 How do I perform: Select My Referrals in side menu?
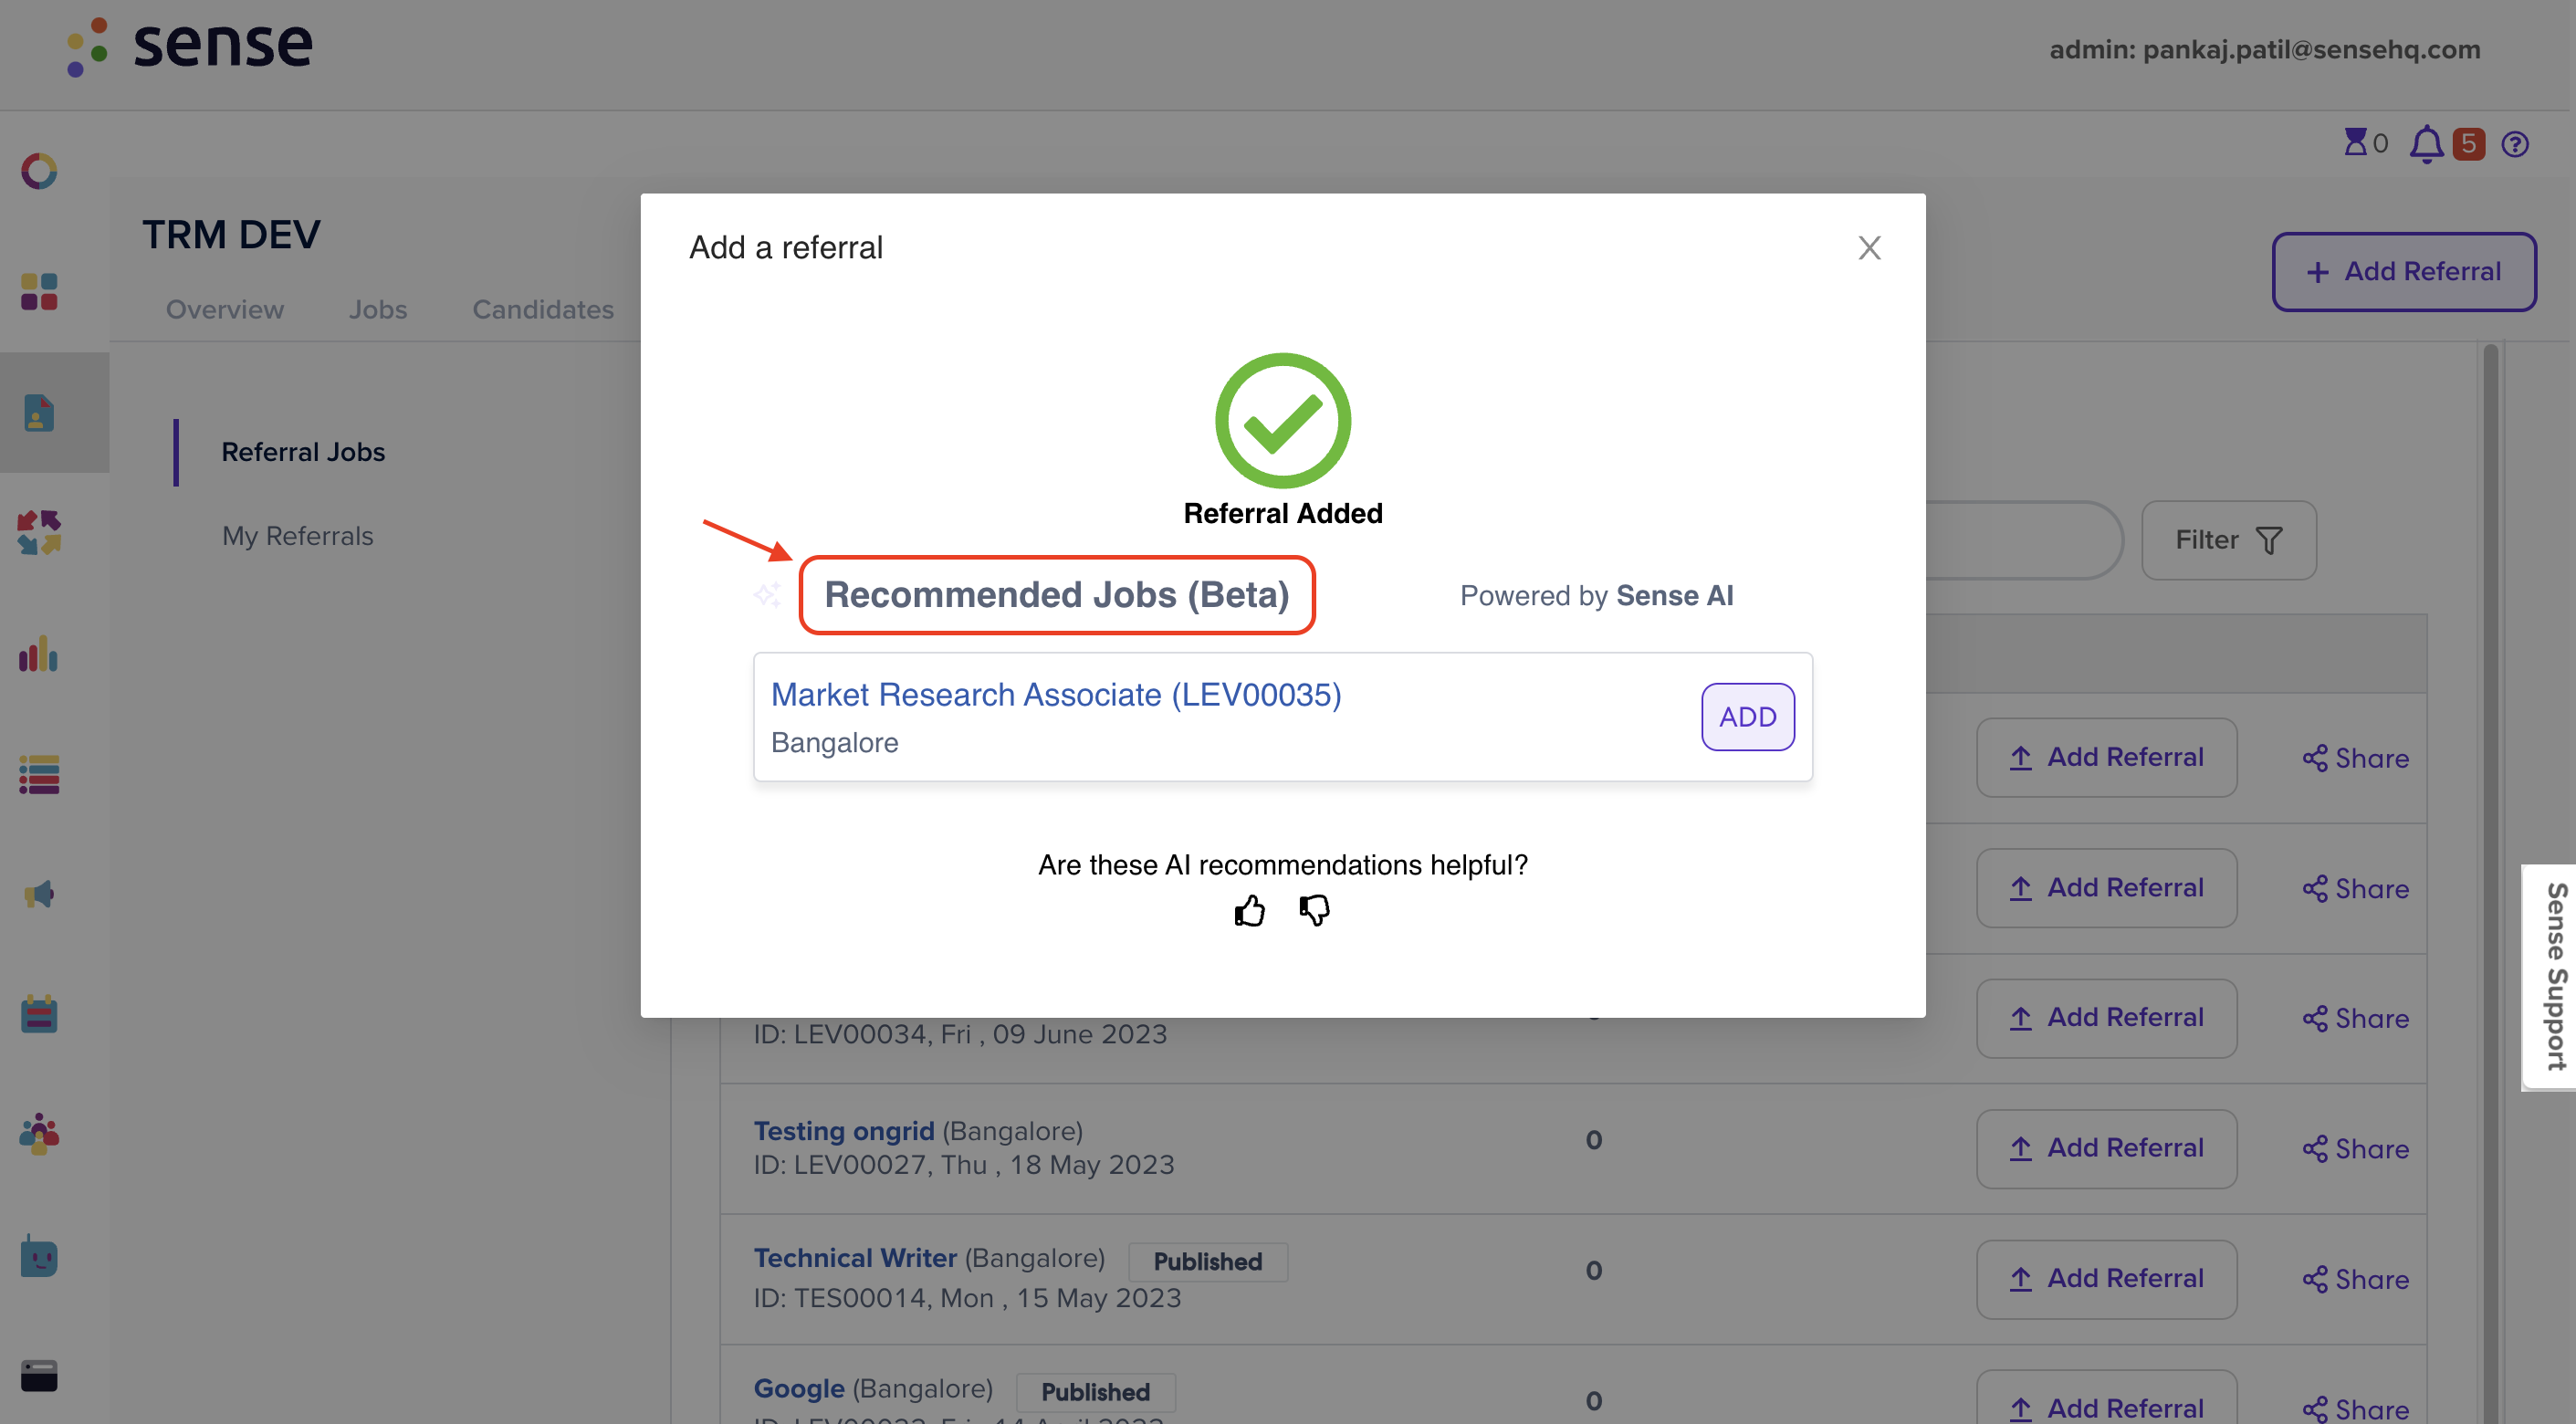tap(297, 536)
